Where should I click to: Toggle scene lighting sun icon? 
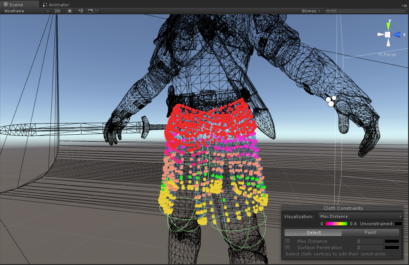point(70,11)
